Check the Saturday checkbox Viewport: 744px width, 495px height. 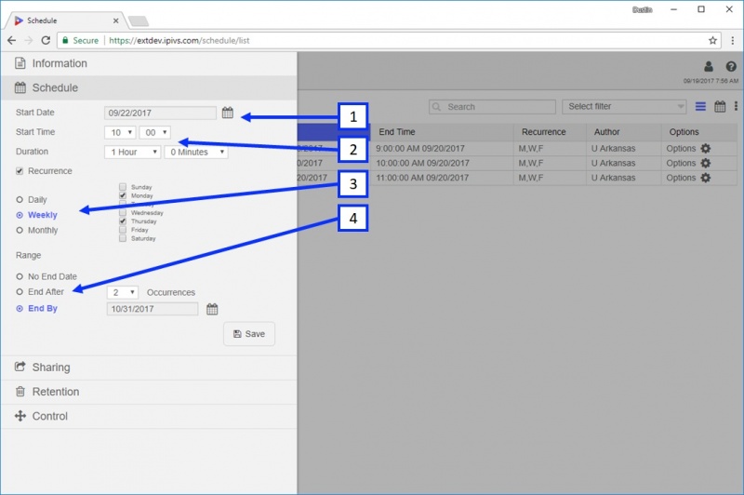123,238
